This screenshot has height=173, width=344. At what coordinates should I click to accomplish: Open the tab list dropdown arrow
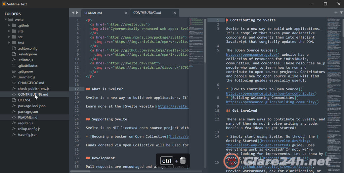click(x=341, y=13)
